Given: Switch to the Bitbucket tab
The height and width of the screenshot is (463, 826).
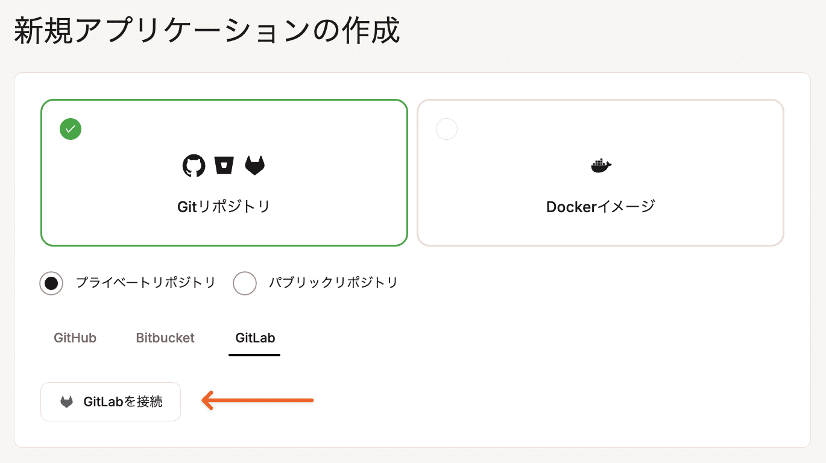Looking at the screenshot, I should (x=165, y=338).
